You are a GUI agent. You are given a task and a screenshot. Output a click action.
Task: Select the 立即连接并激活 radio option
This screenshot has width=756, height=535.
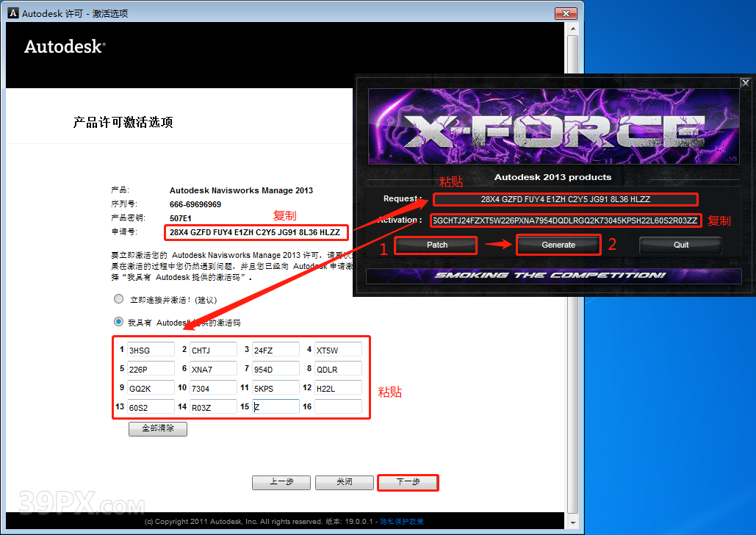pos(118,298)
